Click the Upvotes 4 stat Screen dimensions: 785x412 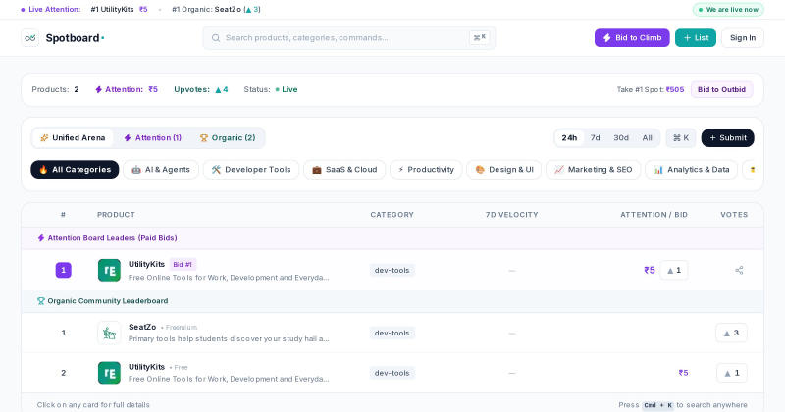click(x=201, y=89)
